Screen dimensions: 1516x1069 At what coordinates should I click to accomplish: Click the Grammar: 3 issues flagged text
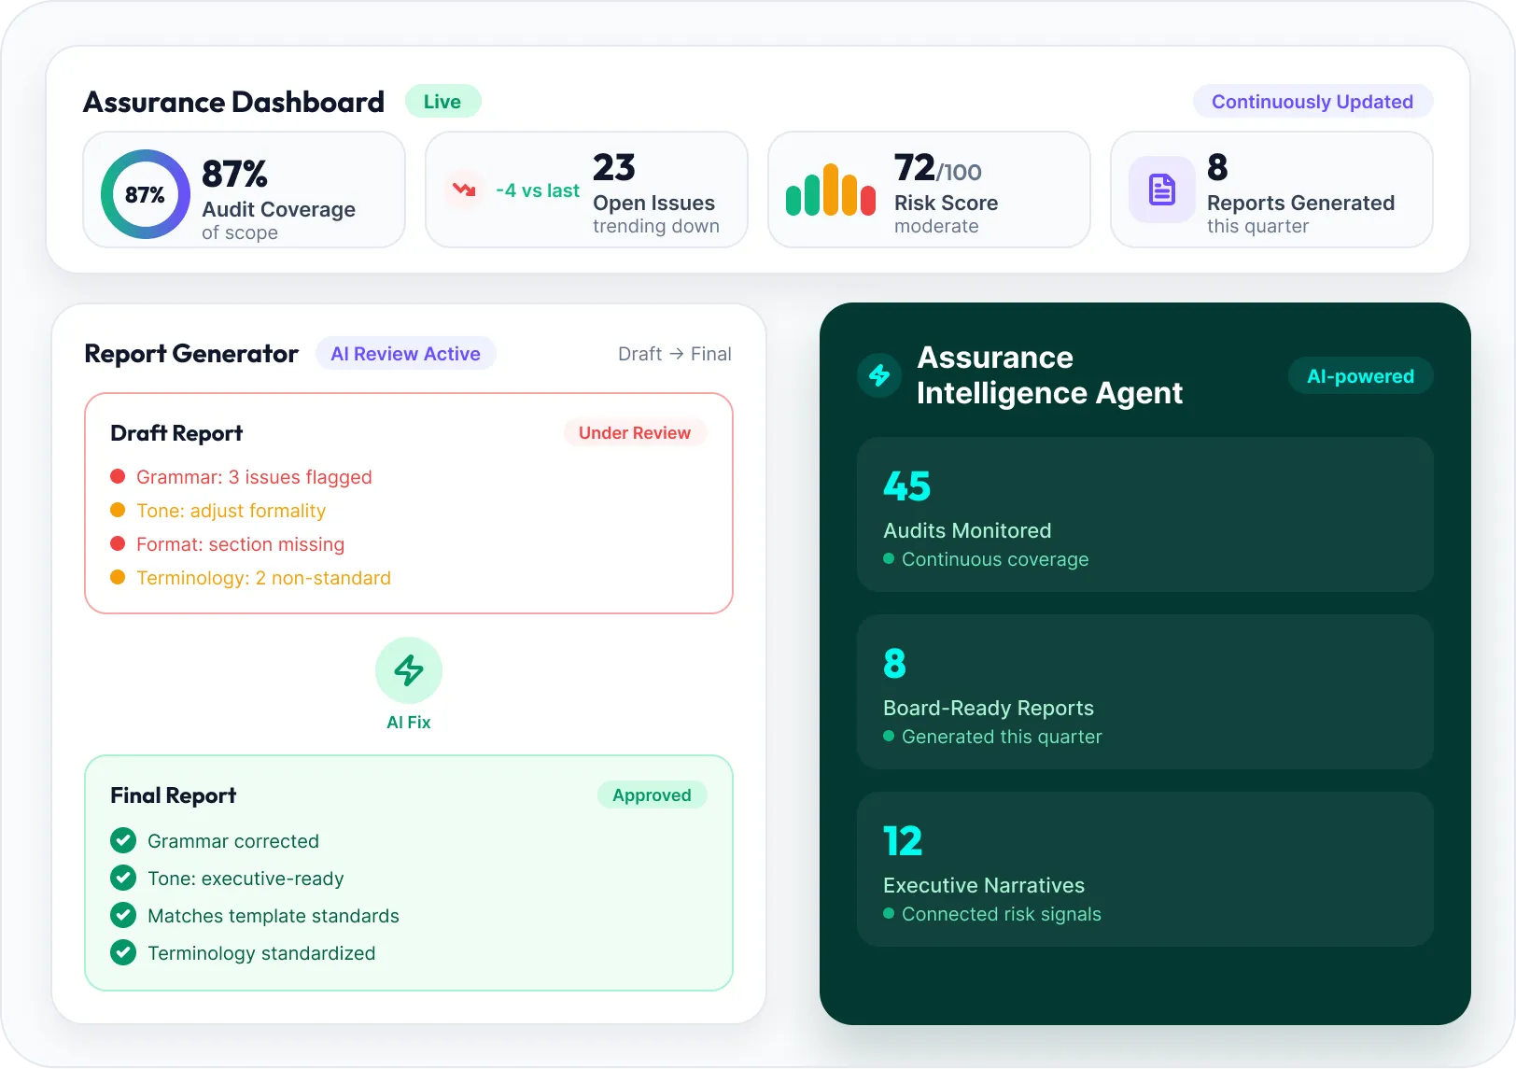point(254,477)
